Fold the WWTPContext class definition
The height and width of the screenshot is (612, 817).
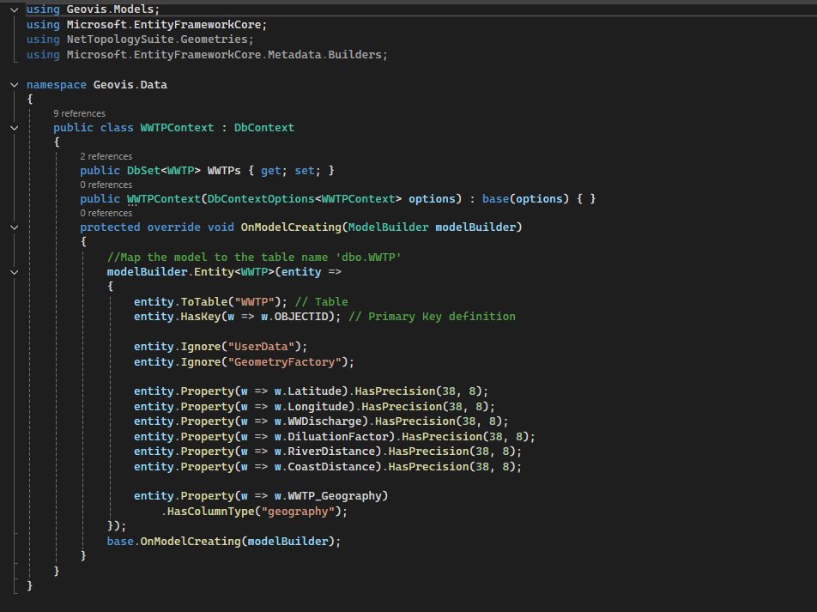(14, 128)
